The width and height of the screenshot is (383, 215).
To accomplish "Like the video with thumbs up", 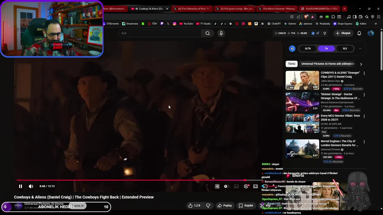I will pyautogui.click(x=194, y=205).
